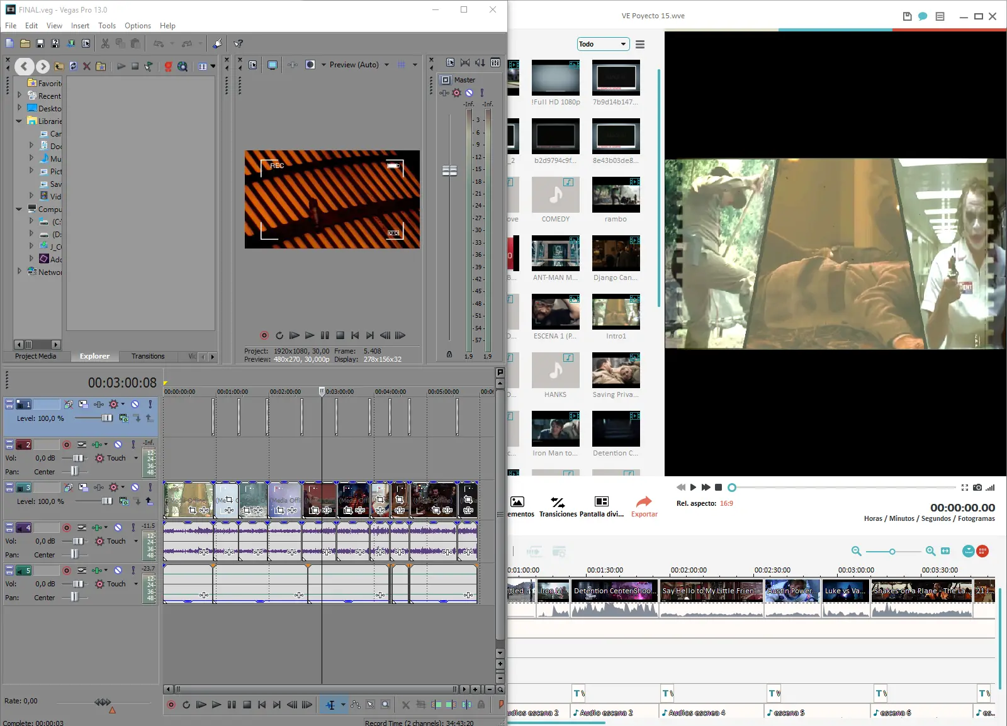The height and width of the screenshot is (726, 1007).
Task: Arm track 5 for record
Action: click(67, 571)
